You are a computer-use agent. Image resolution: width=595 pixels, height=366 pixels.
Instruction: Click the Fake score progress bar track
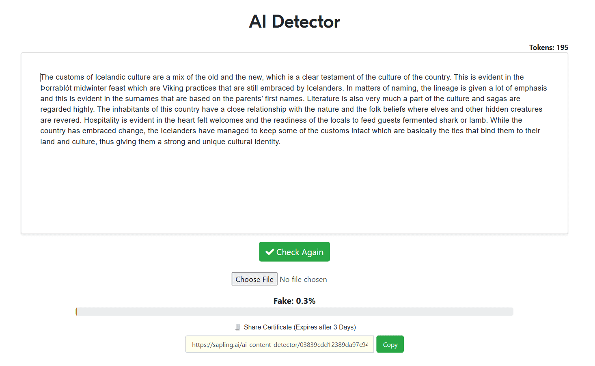(294, 312)
